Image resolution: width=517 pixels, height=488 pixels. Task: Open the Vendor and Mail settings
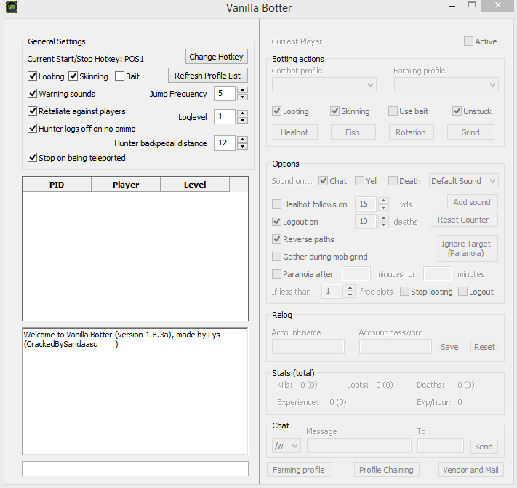470,470
